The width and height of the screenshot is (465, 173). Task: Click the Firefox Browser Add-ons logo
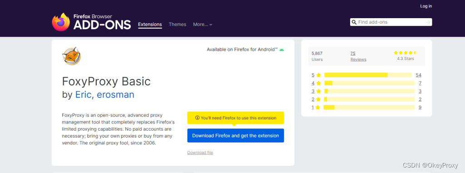91,22
